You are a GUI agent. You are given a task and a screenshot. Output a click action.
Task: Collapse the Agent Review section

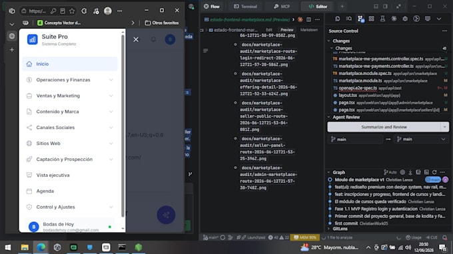coord(329,117)
